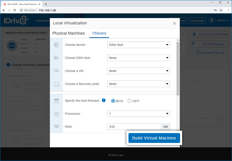Image resolution: width=232 pixels, height=161 pixels.
Task: Click the Create a Virtual Machine icon
Action: [x=194, y=34]
